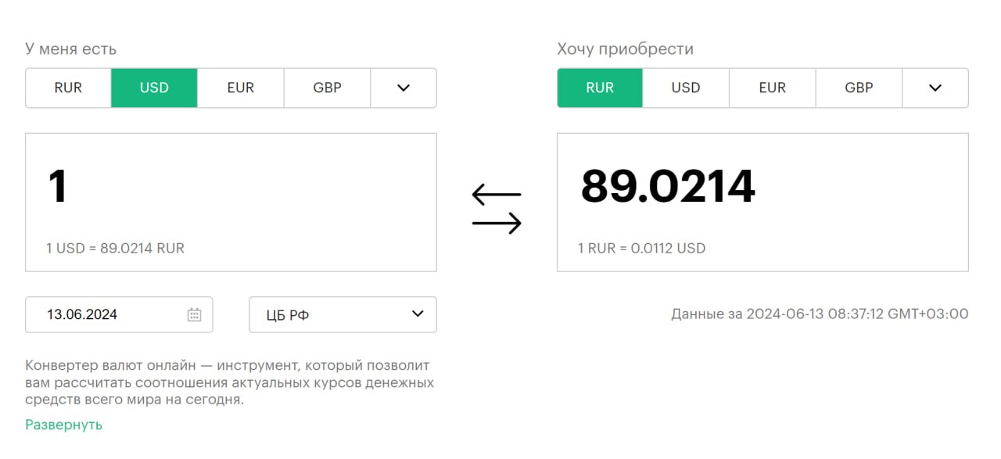Viewport: 1001px width, 459px height.
Task: Click the "1 RUR = 0.0112 USD" rate text
Action: coord(641,249)
